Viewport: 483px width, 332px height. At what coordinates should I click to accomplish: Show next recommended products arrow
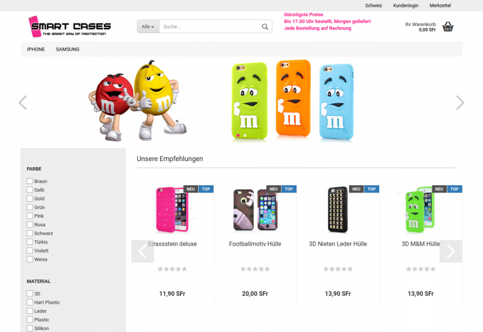[x=451, y=251]
